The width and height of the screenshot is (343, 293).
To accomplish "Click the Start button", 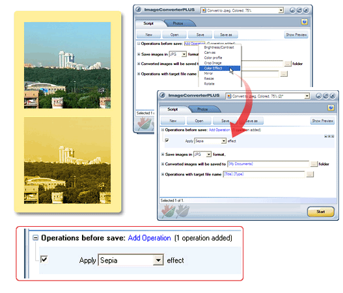I will coord(321,212).
